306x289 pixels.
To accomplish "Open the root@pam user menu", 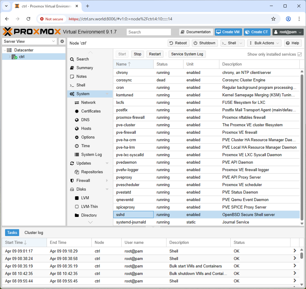I will click(288, 32).
